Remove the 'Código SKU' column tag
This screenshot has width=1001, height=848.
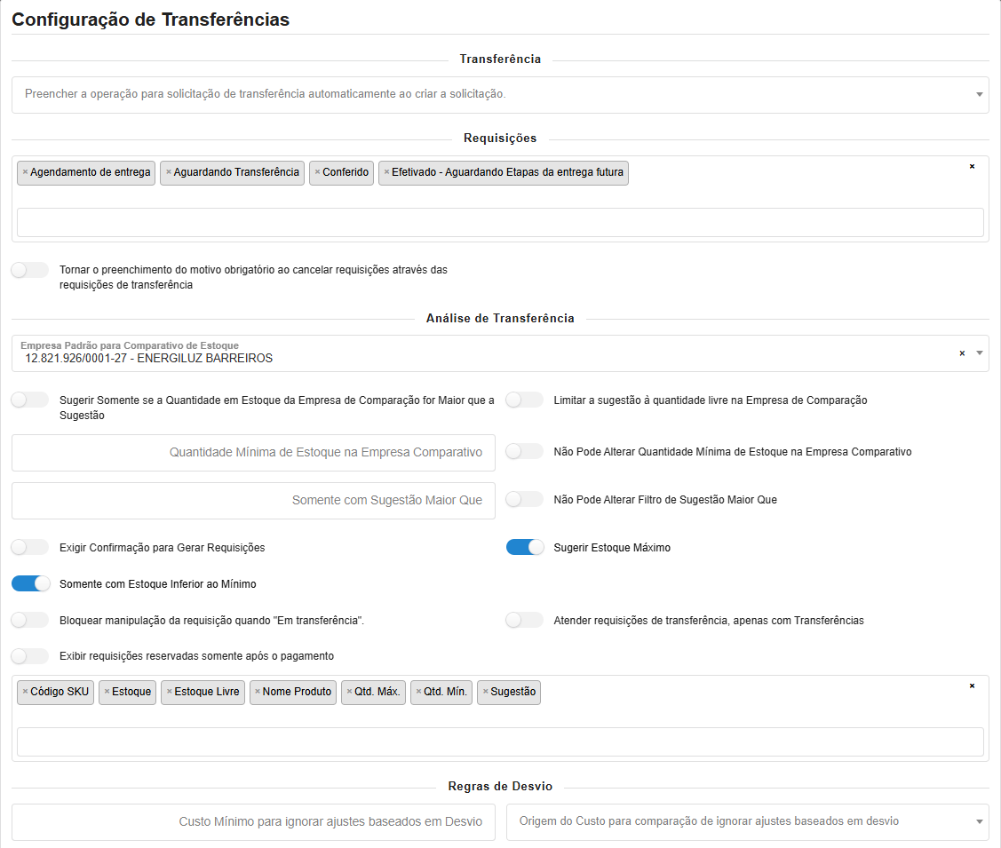[x=25, y=692]
